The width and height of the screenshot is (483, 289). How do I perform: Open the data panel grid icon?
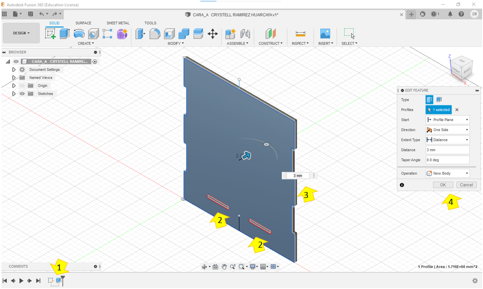4,14
